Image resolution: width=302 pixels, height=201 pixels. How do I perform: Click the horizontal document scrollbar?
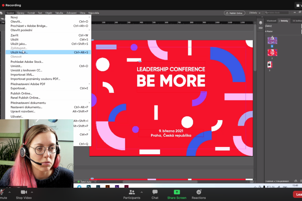tap(157, 182)
